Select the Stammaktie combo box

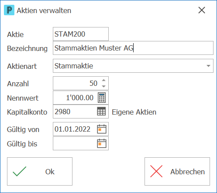point(133,66)
